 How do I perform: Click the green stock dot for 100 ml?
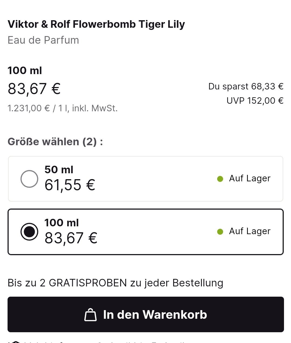tap(220, 231)
